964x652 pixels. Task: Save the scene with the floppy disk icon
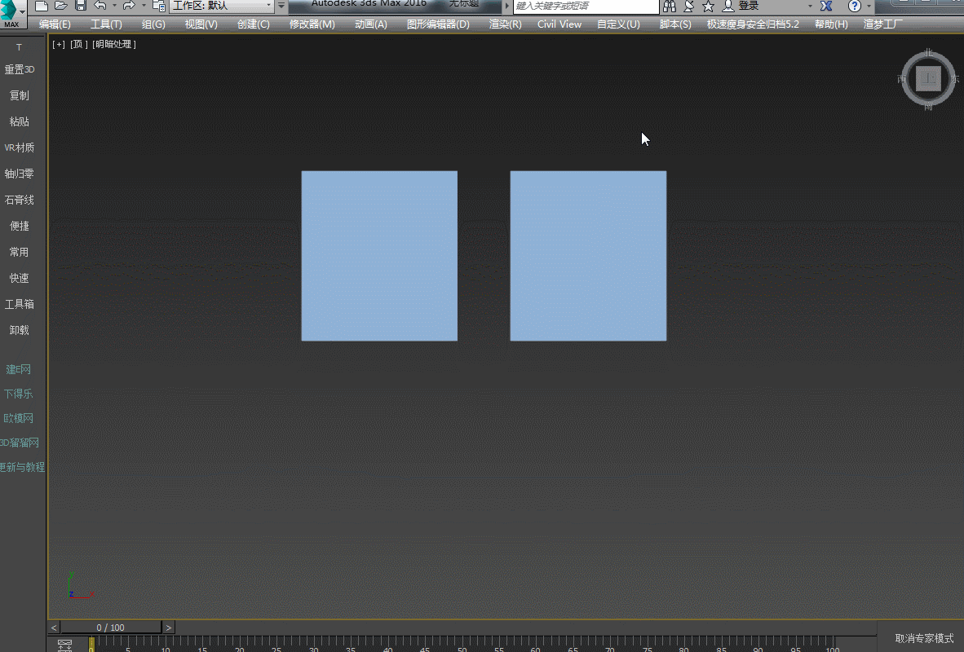81,6
